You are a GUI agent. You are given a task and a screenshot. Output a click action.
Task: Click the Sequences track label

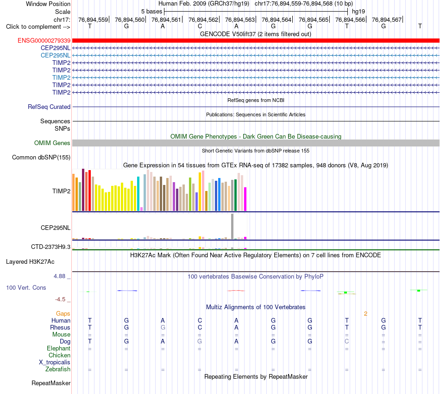(x=55, y=121)
